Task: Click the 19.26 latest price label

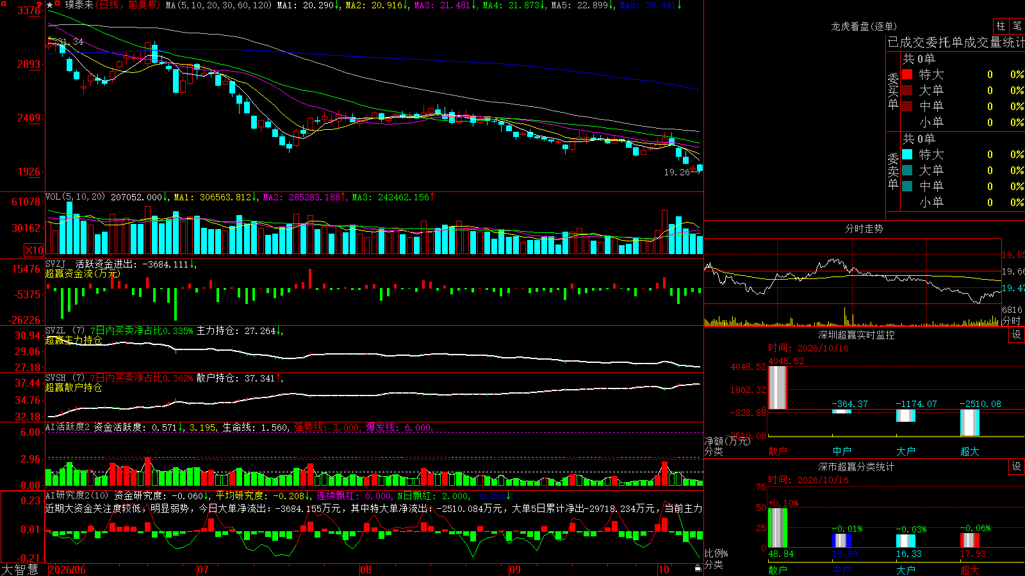Action: 677,172
